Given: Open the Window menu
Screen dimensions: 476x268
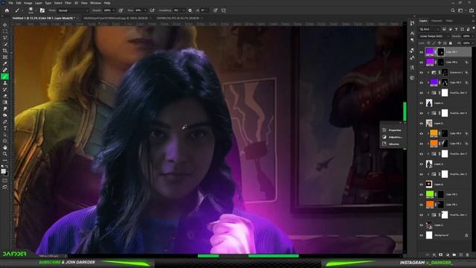Looking at the screenshot, I should coord(96,3).
